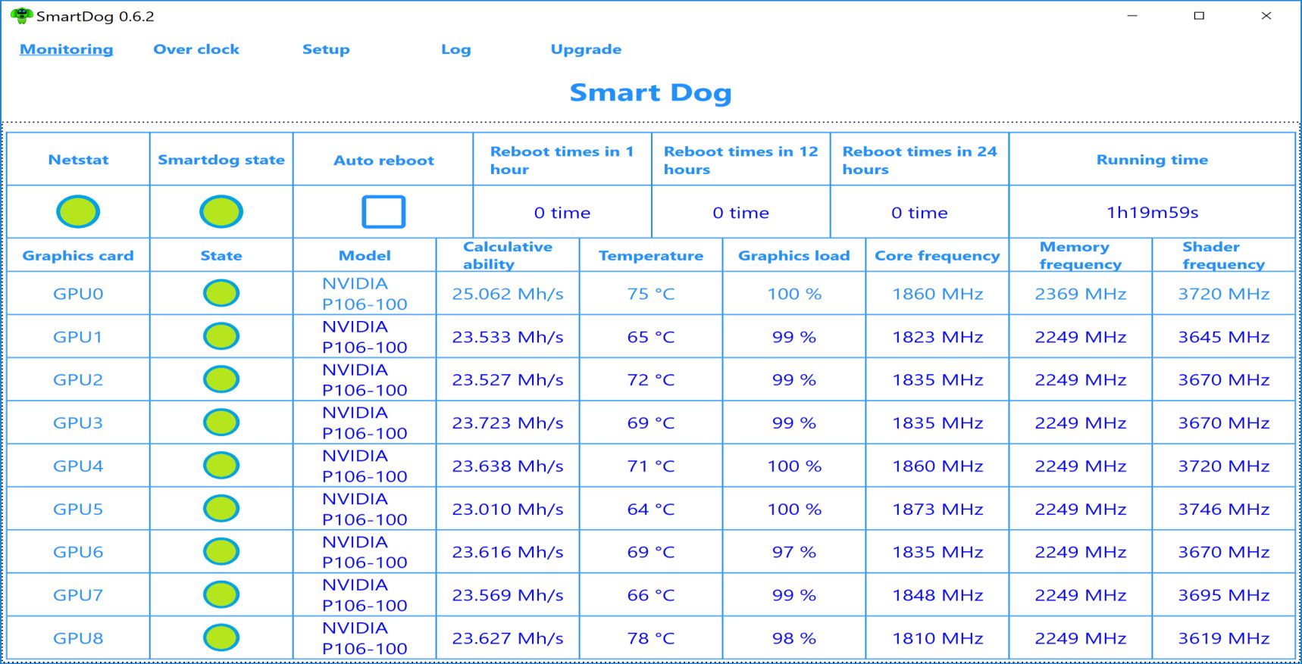Click the Temperature column header
The height and width of the screenshot is (664, 1302).
(651, 256)
